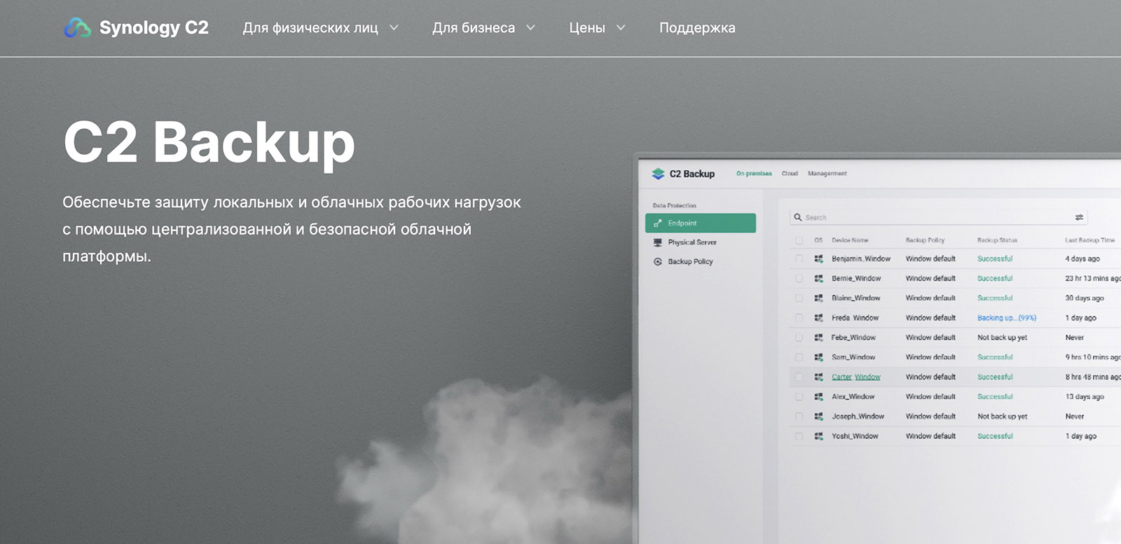This screenshot has width=1121, height=544.
Task: Click the Windows OS icon for Joseph_Window
Action: (x=818, y=417)
